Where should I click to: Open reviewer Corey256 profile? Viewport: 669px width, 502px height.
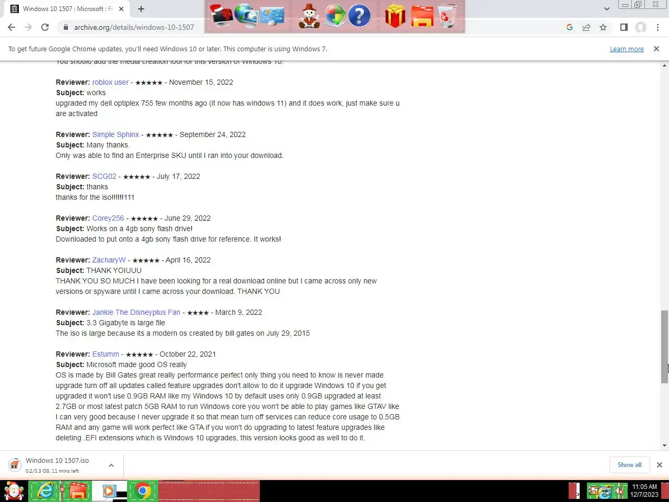108,218
